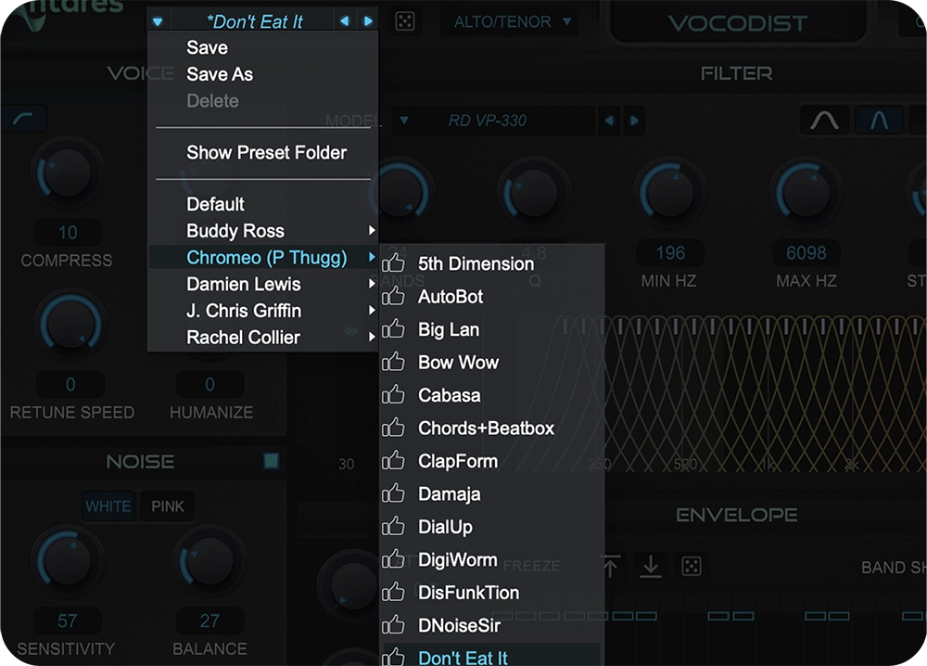Click the next model arrow button
The height and width of the screenshot is (666, 927).
pyautogui.click(x=634, y=120)
